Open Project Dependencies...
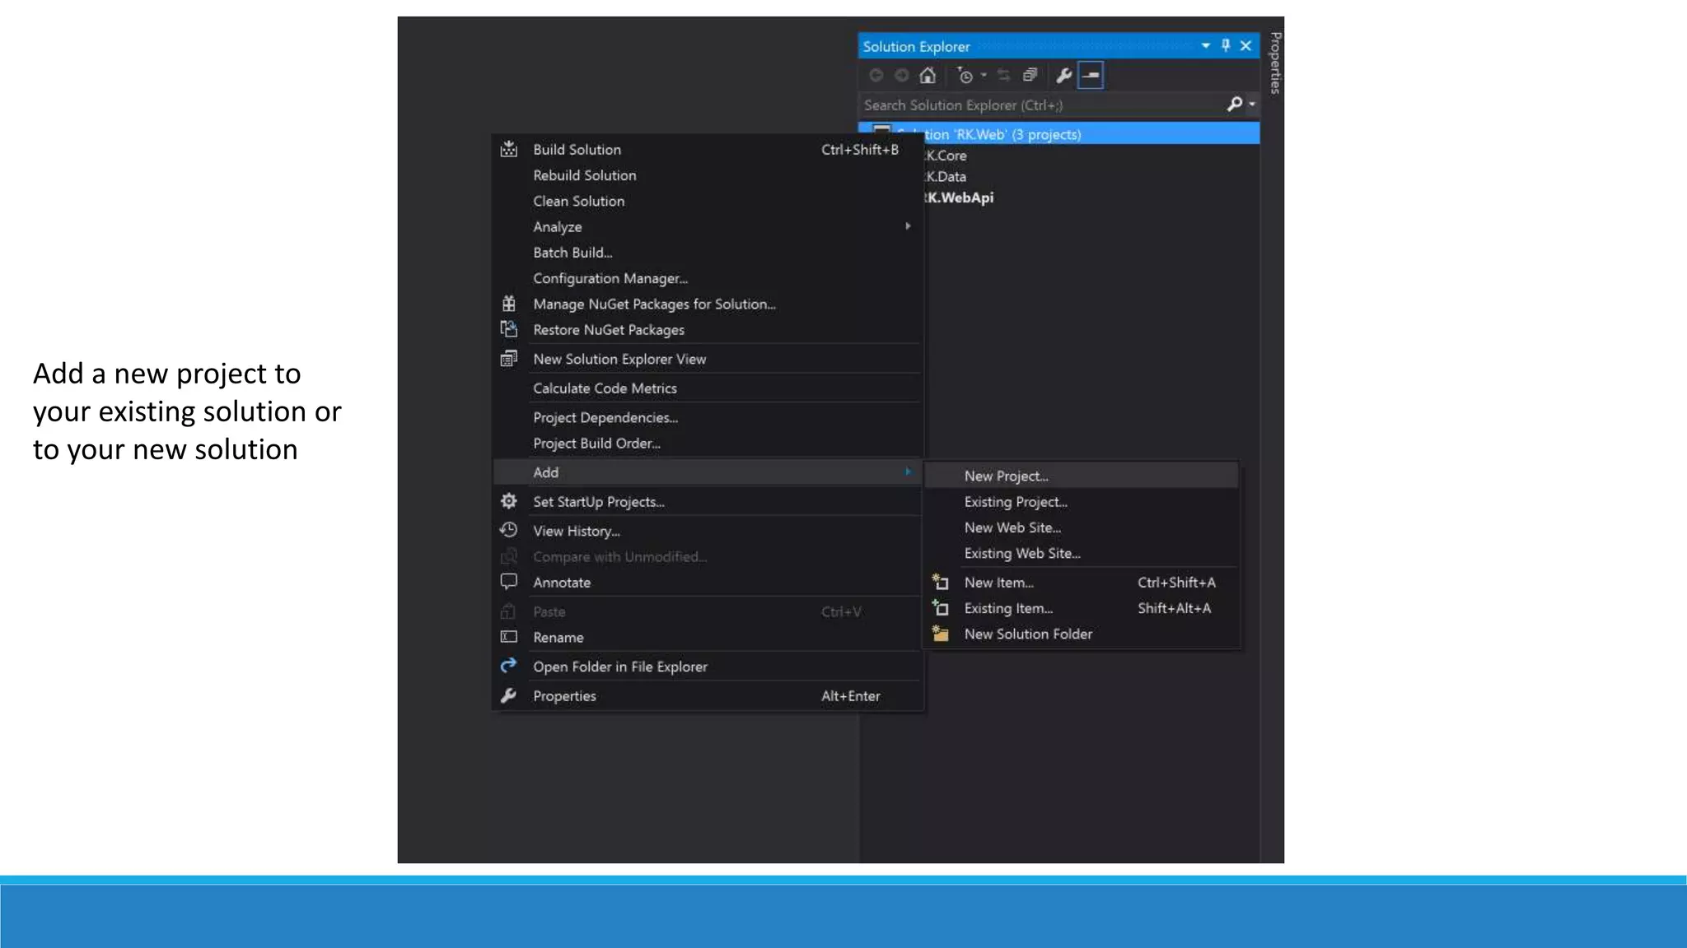 point(708,418)
